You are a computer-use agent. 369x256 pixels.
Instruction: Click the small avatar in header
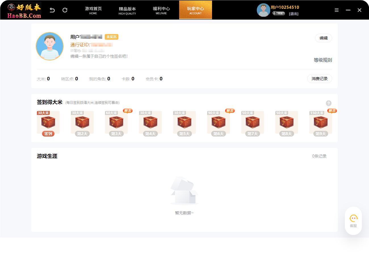(263, 10)
